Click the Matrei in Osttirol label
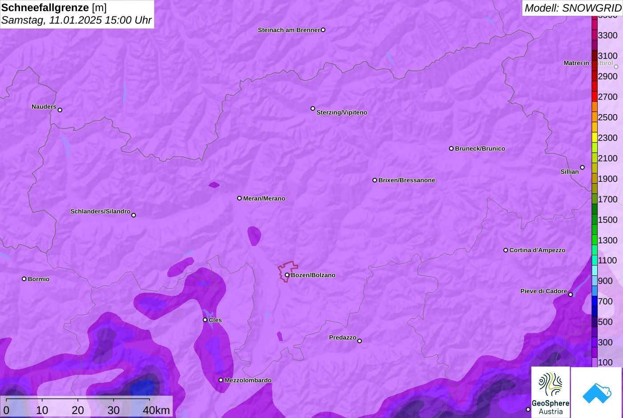Screen dimensions: 623x418 tap(588, 63)
